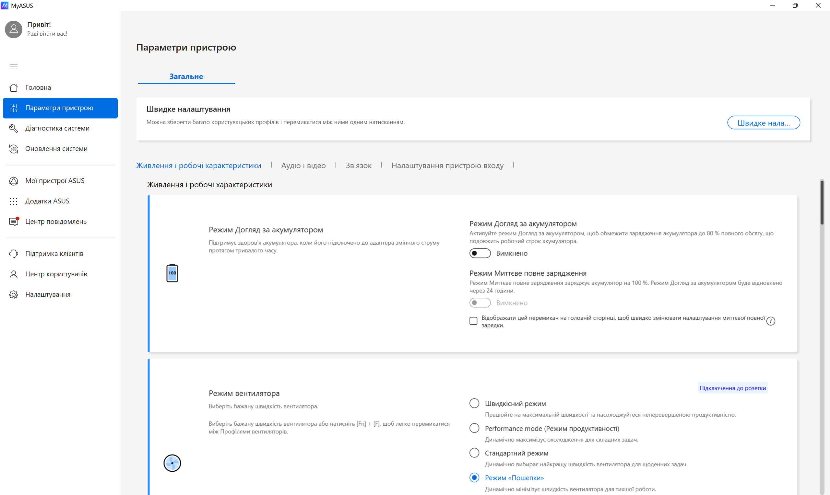Open Головна home icon in sidebar
The height and width of the screenshot is (495, 830).
pos(13,87)
